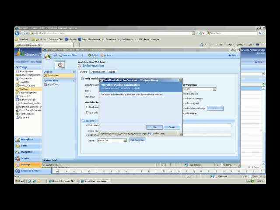Image resolution: width=280 pixels, height=210 pixels.
Task: Go to the Settings area
Action: tap(28, 164)
